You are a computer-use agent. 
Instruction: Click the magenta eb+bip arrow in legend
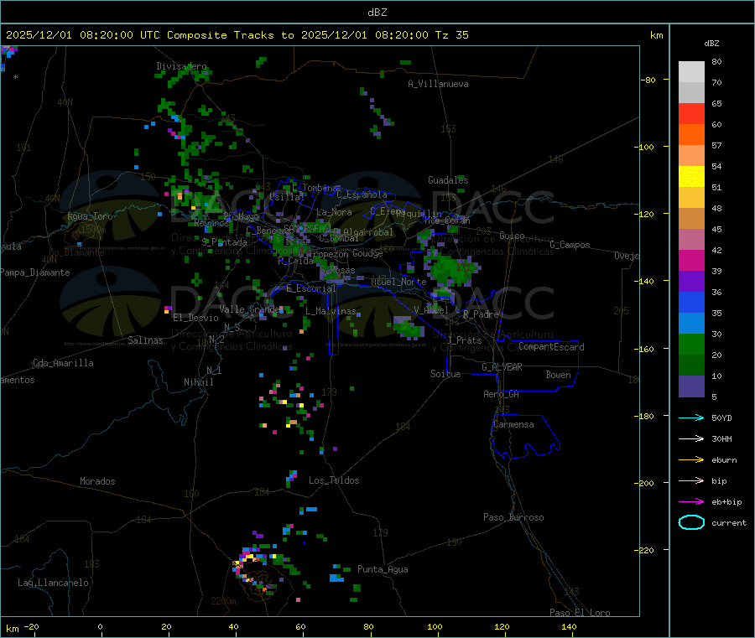pos(691,501)
